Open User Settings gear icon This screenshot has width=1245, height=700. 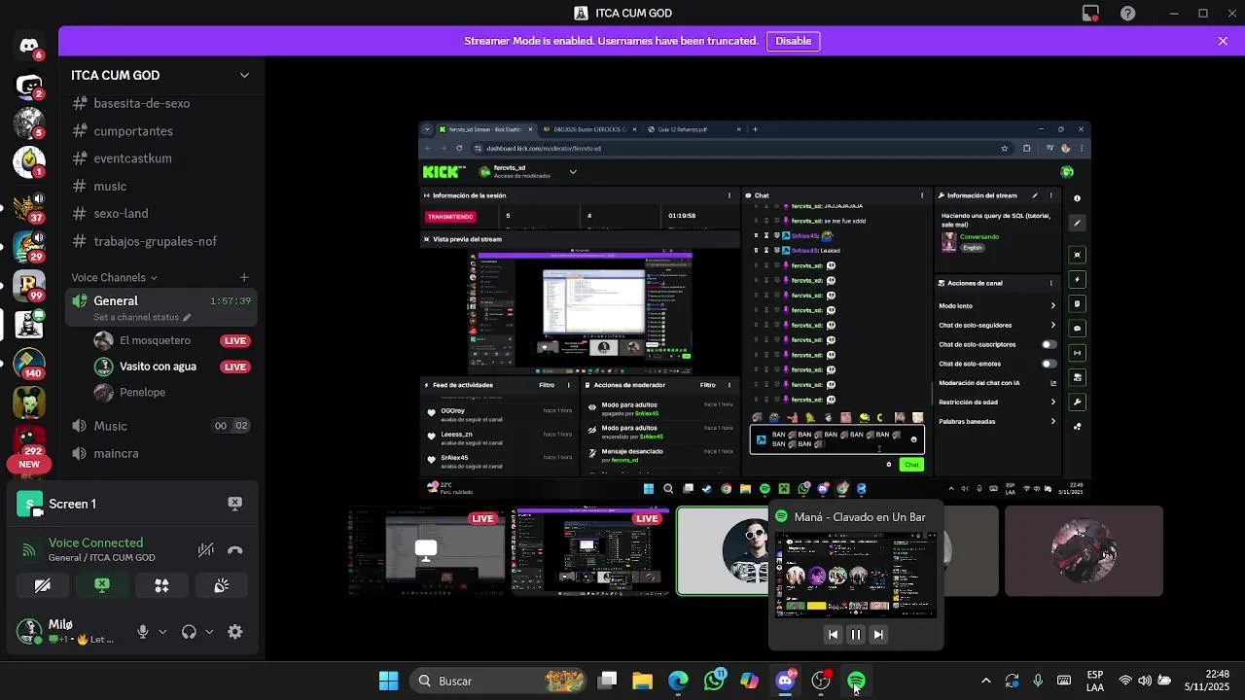(x=234, y=632)
